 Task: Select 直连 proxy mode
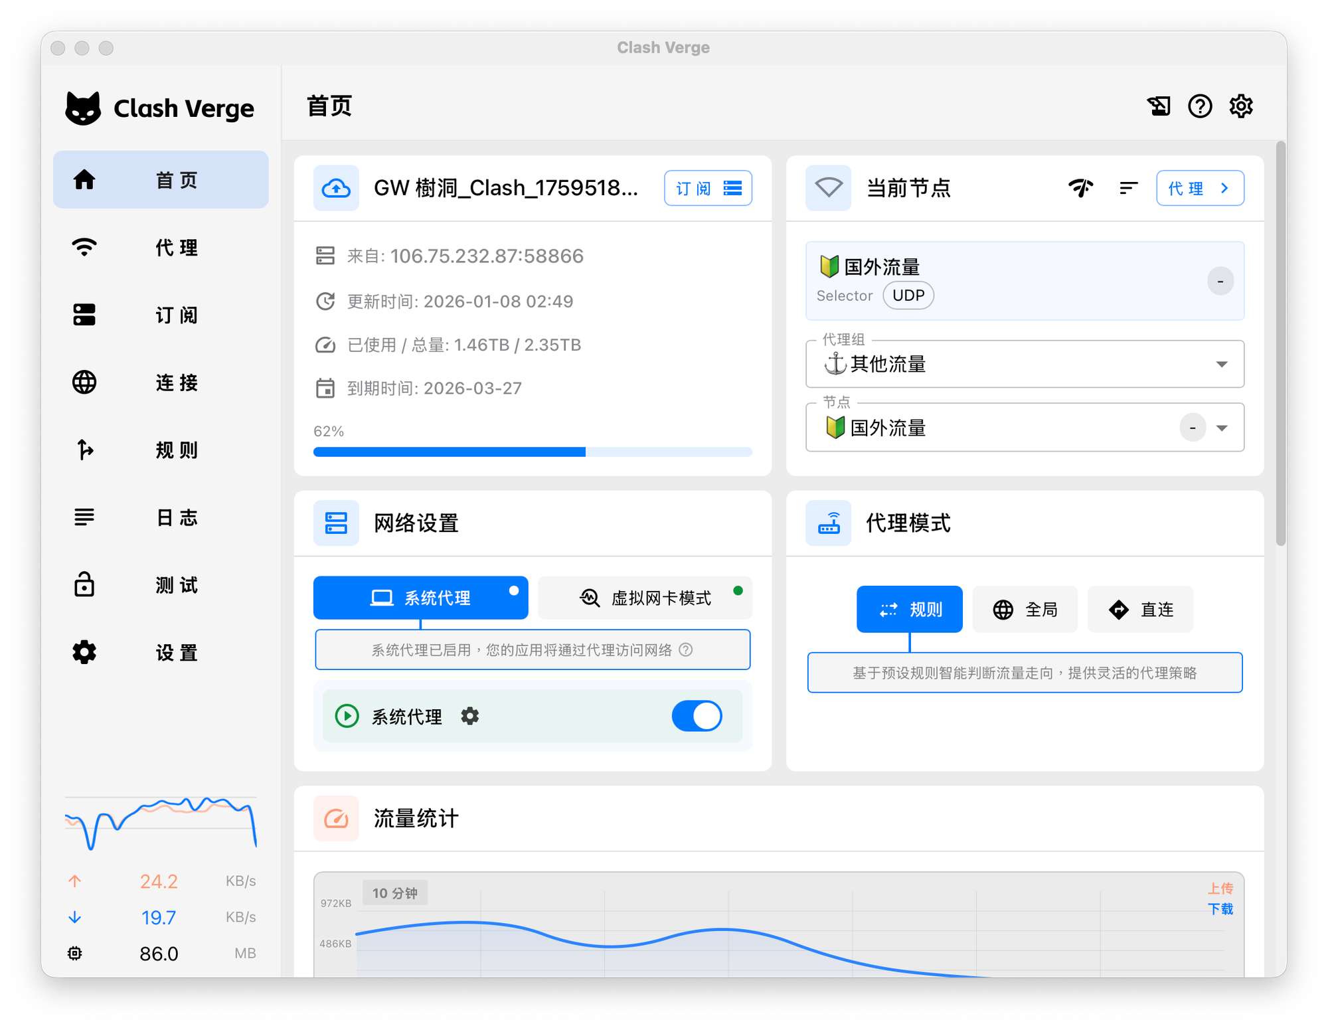point(1140,609)
